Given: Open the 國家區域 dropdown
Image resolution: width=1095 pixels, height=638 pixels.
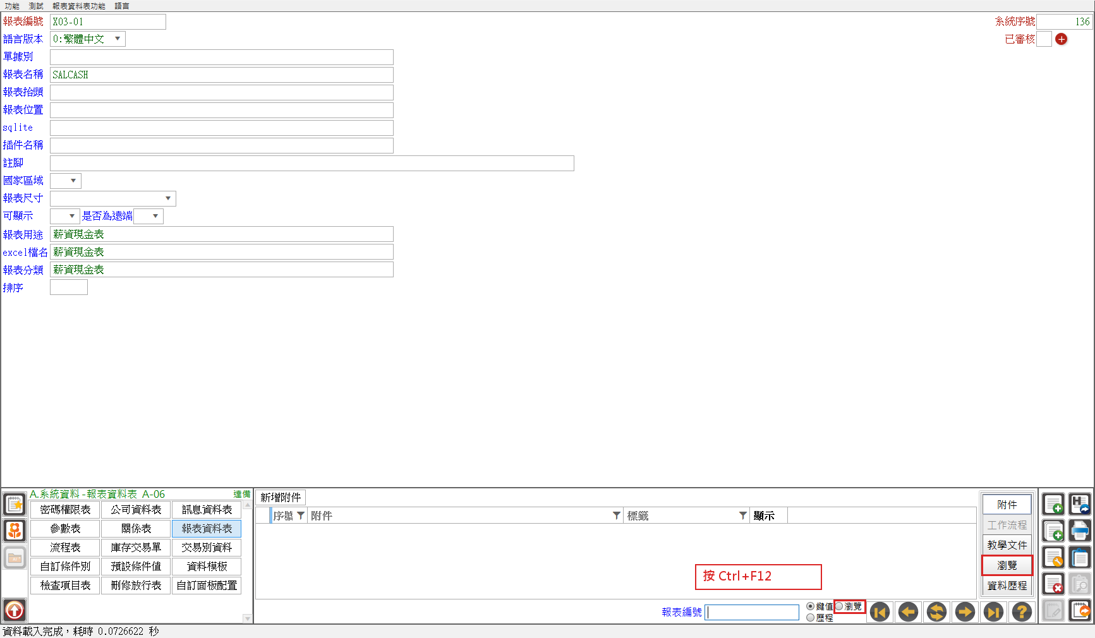Looking at the screenshot, I should (73, 181).
